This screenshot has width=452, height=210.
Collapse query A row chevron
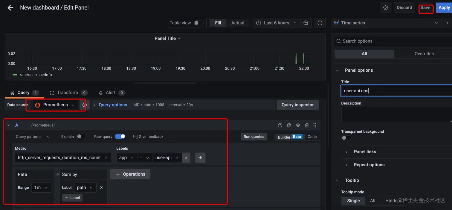pos(9,125)
